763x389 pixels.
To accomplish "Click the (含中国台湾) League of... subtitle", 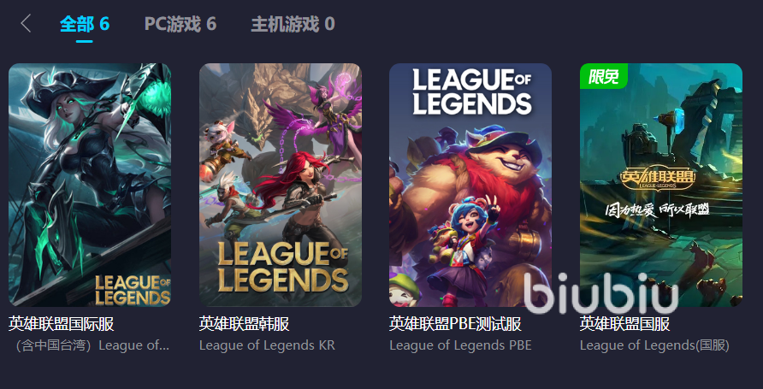I will [x=92, y=345].
